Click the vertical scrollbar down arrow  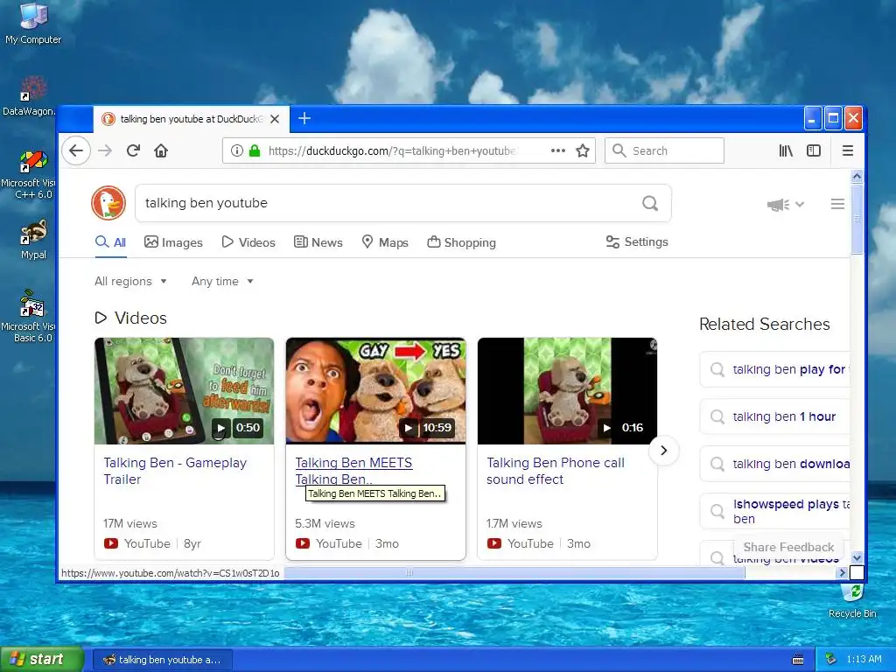[857, 557]
